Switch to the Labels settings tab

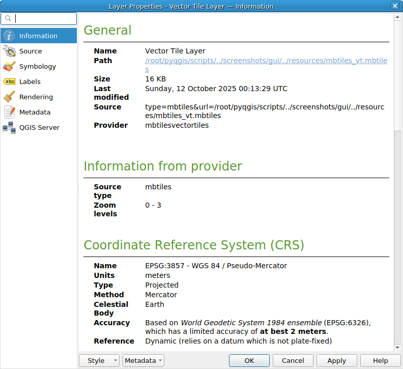coord(30,81)
